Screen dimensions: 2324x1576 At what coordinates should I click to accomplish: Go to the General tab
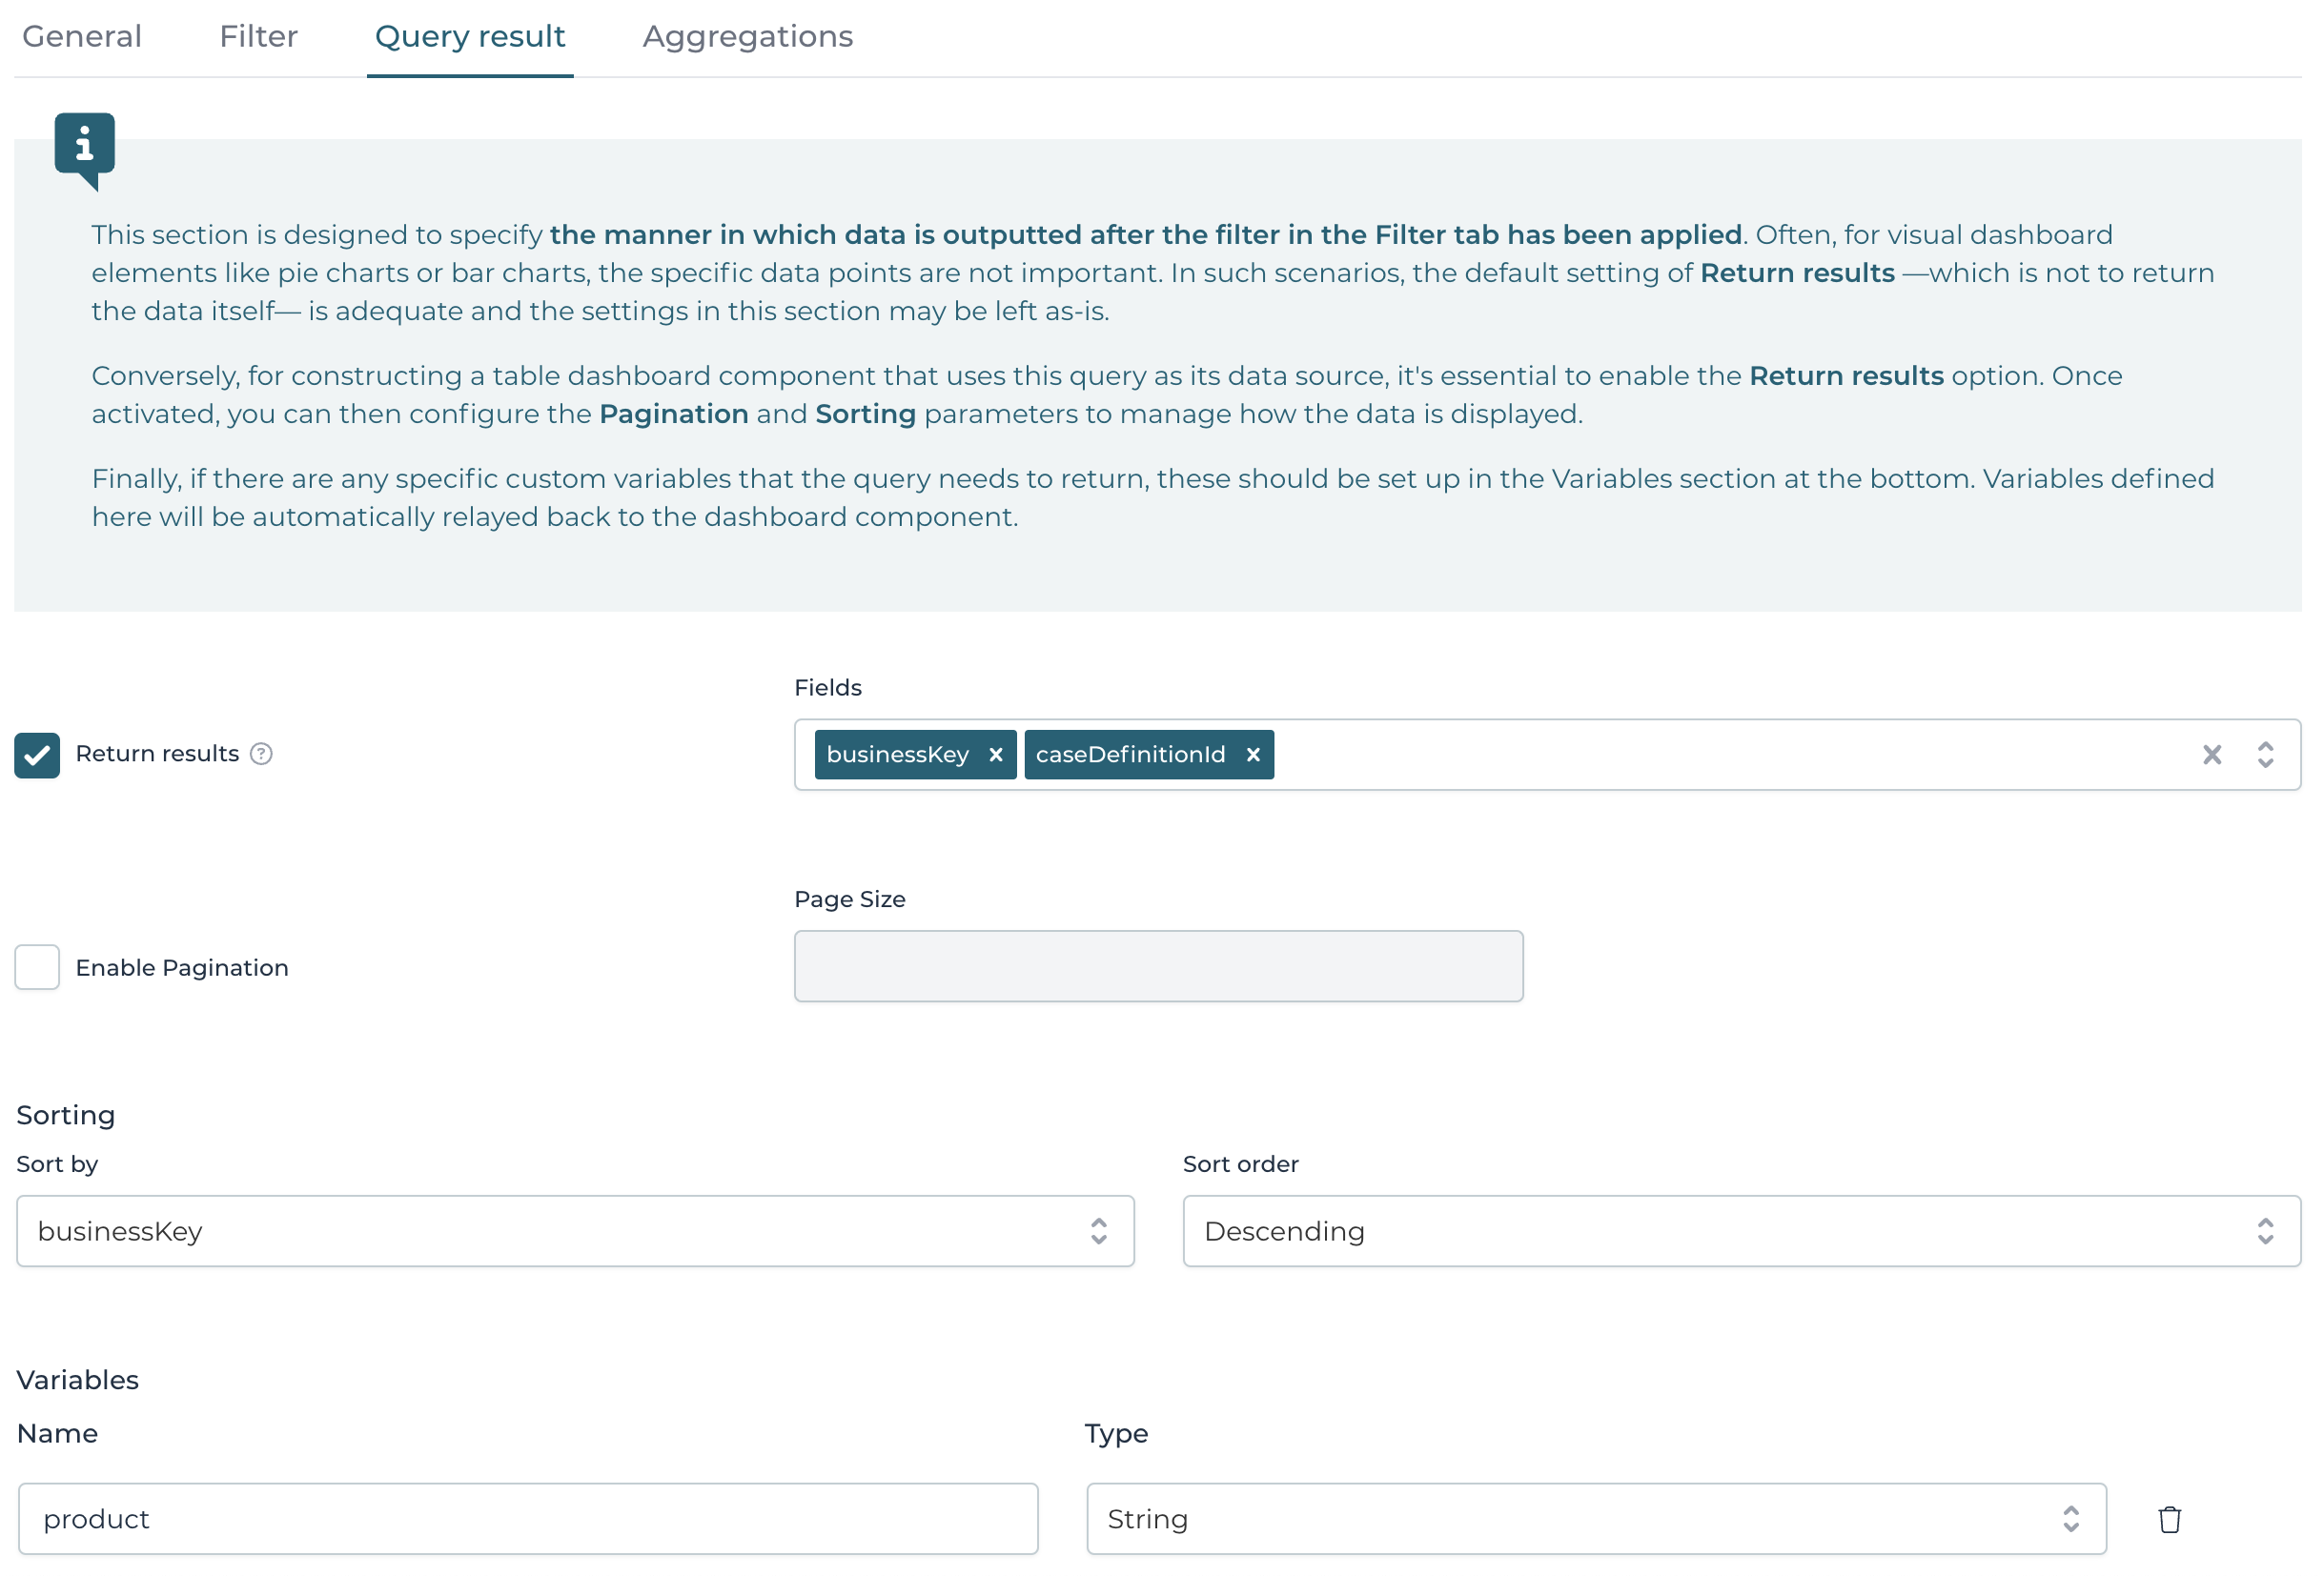(x=82, y=36)
